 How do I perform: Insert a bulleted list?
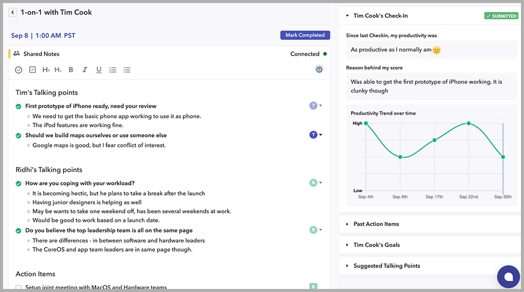pyautogui.click(x=127, y=69)
